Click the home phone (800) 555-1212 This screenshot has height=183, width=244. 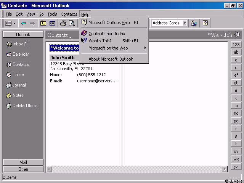91,75
